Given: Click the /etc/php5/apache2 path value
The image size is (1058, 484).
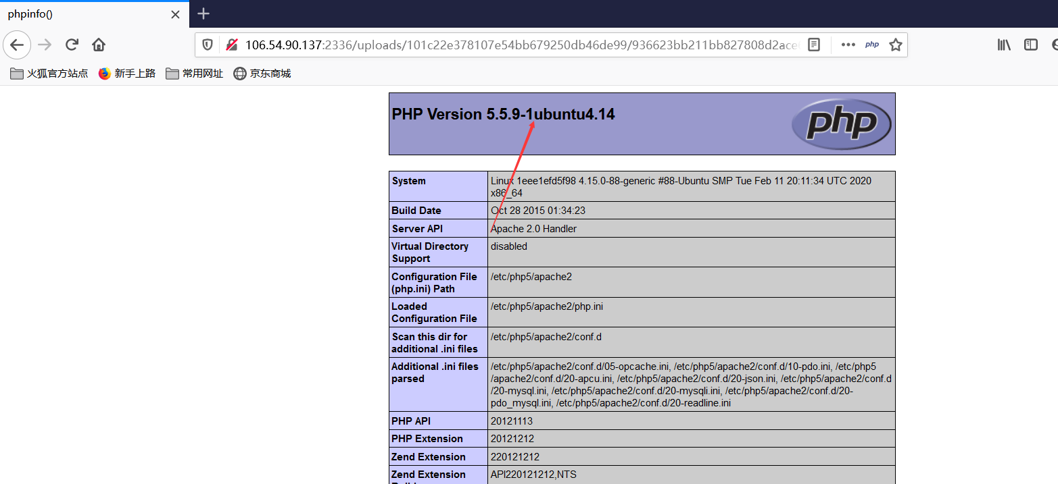Looking at the screenshot, I should 531,277.
